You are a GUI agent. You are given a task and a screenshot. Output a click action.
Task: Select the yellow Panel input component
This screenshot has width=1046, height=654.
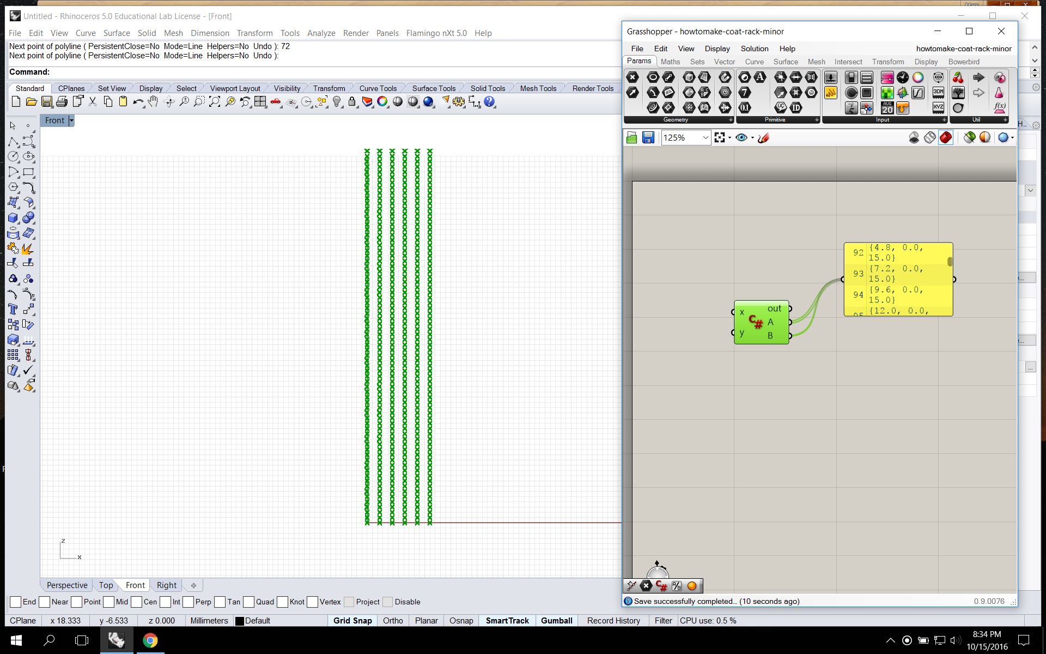coord(830,93)
